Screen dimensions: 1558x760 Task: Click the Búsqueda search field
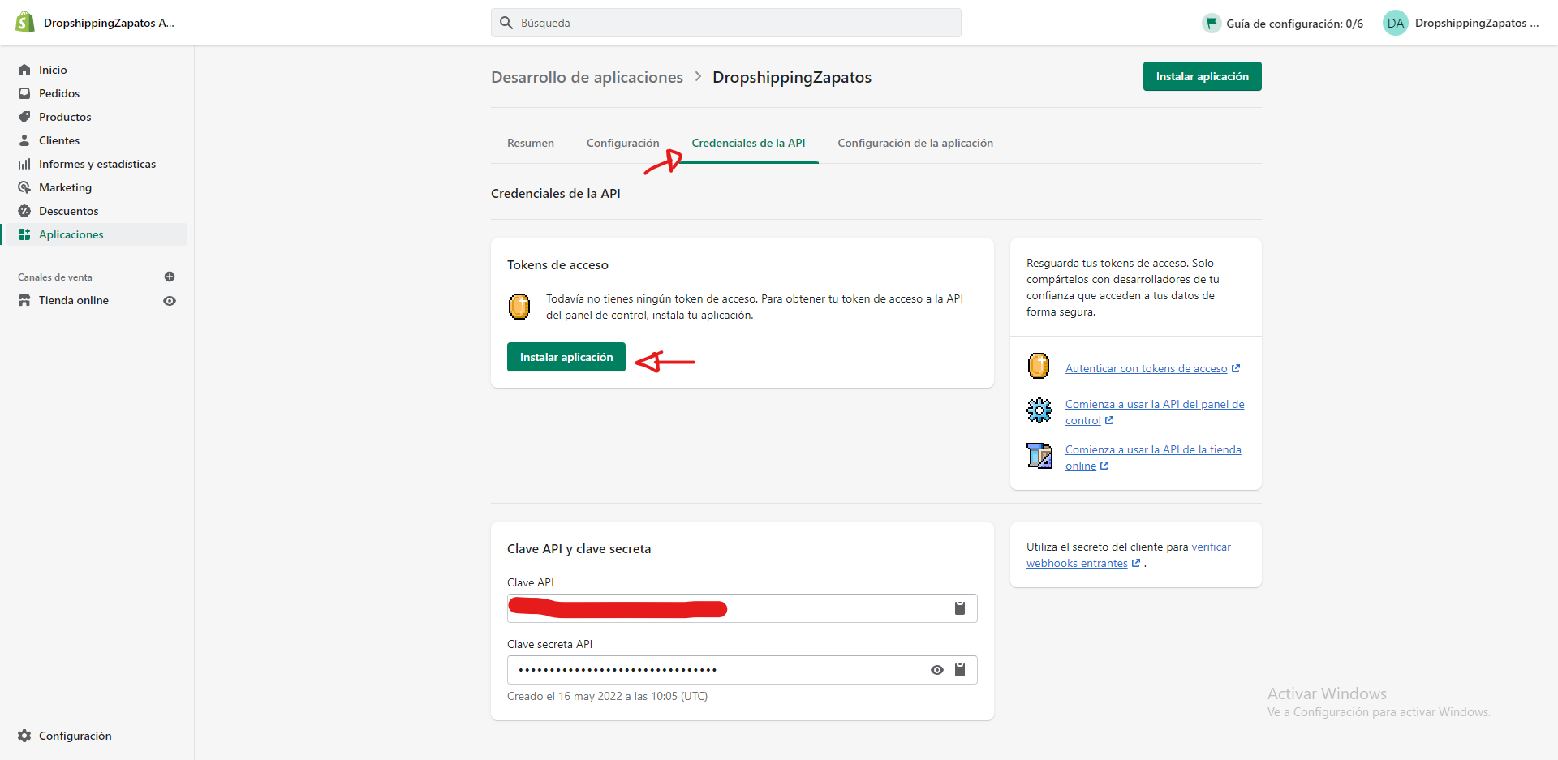pyautogui.click(x=726, y=23)
